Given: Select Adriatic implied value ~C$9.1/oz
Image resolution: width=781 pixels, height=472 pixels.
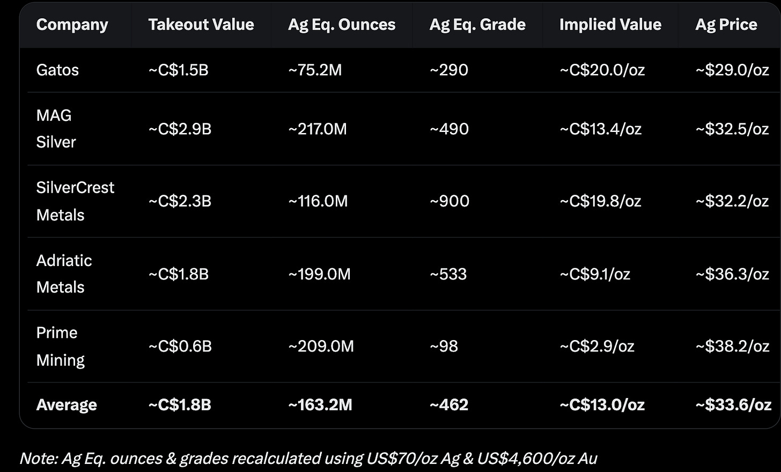Looking at the screenshot, I should [595, 274].
